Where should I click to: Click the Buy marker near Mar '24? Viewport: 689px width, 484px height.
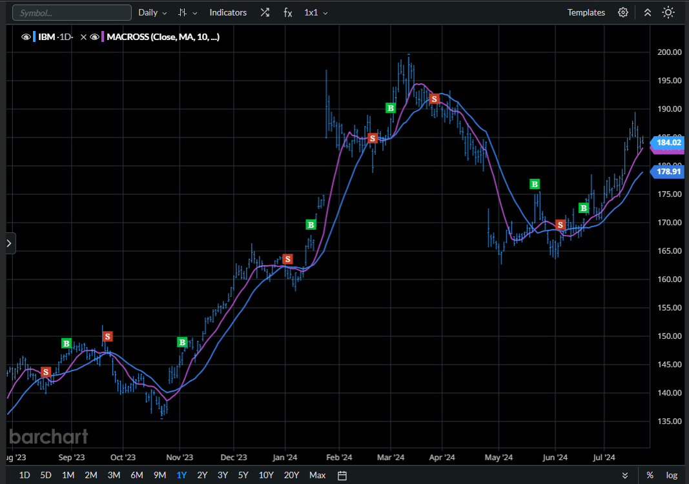(x=391, y=108)
